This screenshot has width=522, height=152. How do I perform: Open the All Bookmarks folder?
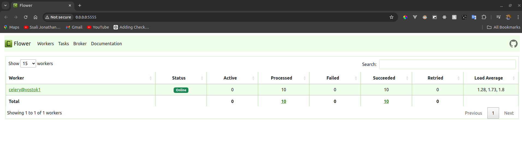(503, 27)
